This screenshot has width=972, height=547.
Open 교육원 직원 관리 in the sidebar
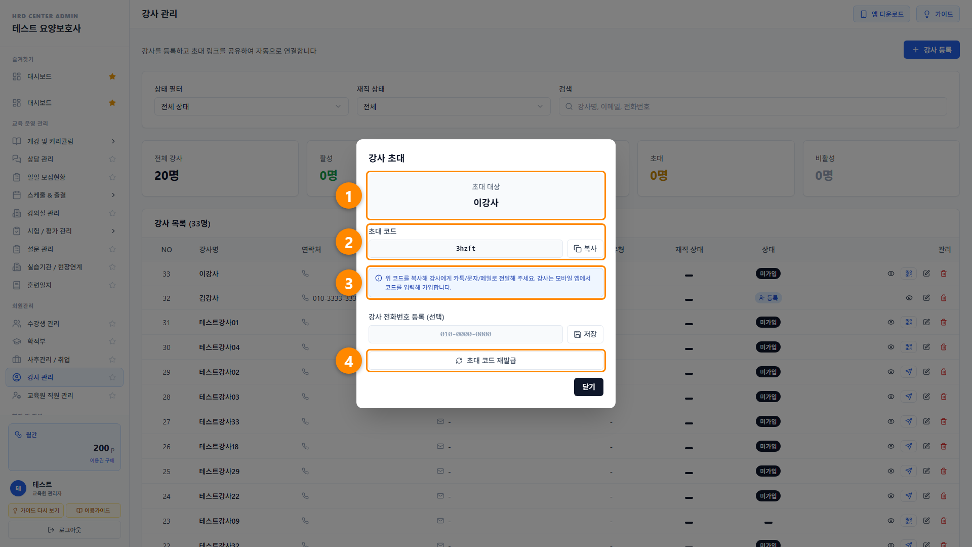(50, 396)
